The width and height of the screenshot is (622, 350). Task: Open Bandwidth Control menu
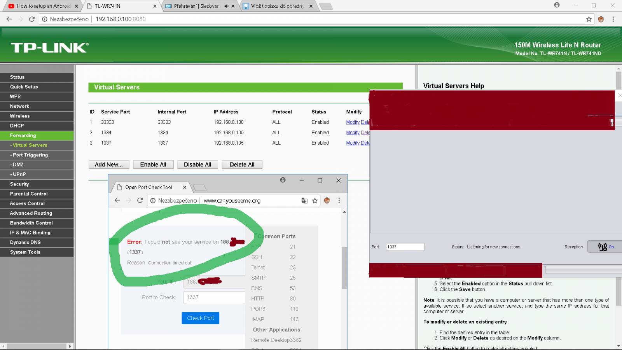37,223
